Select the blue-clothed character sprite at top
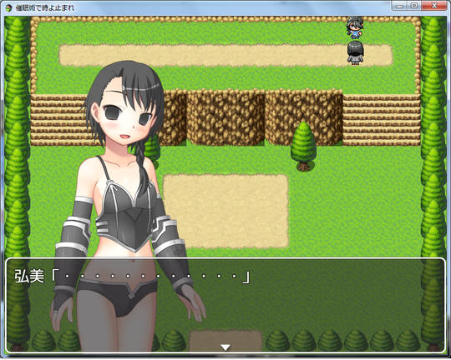451x360 pixels. click(355, 27)
